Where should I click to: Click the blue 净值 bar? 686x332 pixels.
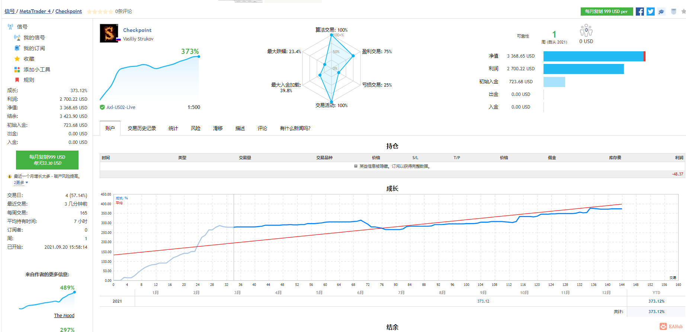594,56
